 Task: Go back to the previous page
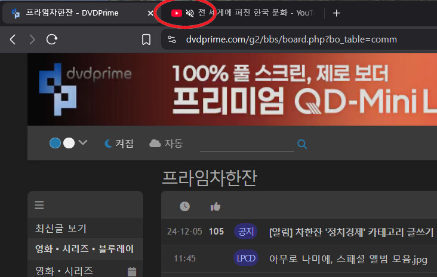(x=13, y=39)
